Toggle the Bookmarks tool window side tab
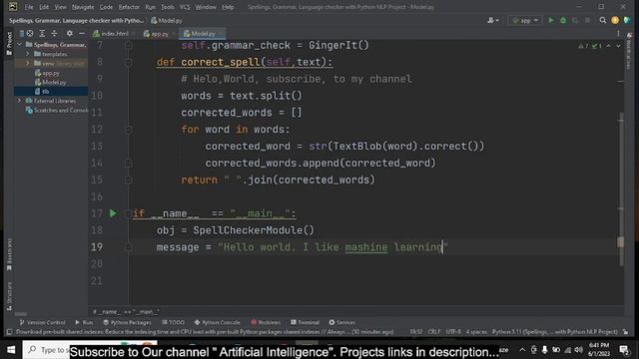The height and width of the screenshot is (359, 639). pyautogui.click(x=9, y=254)
